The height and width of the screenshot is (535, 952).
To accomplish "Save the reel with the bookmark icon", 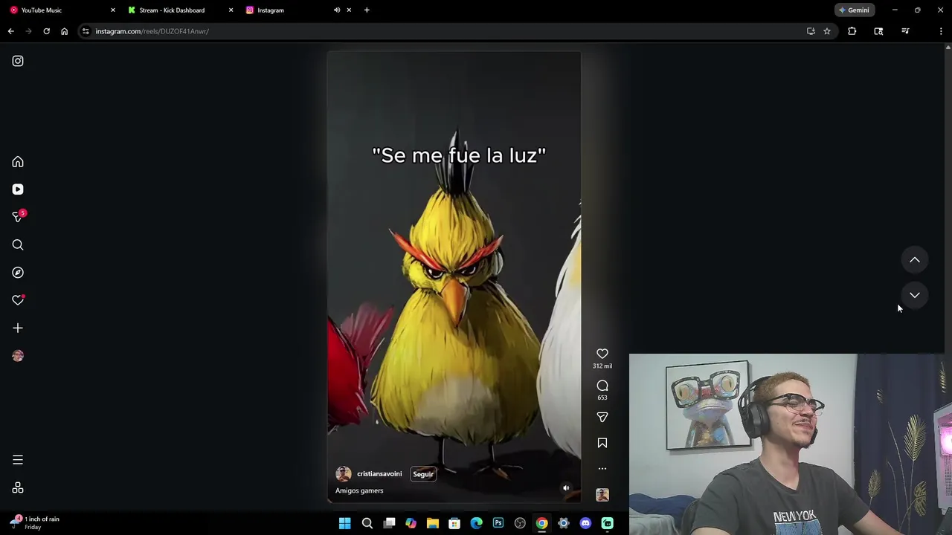I will 602,443.
